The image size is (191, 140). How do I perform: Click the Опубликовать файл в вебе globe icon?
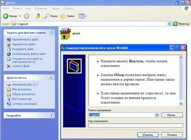pyautogui.click(x=9, y=54)
